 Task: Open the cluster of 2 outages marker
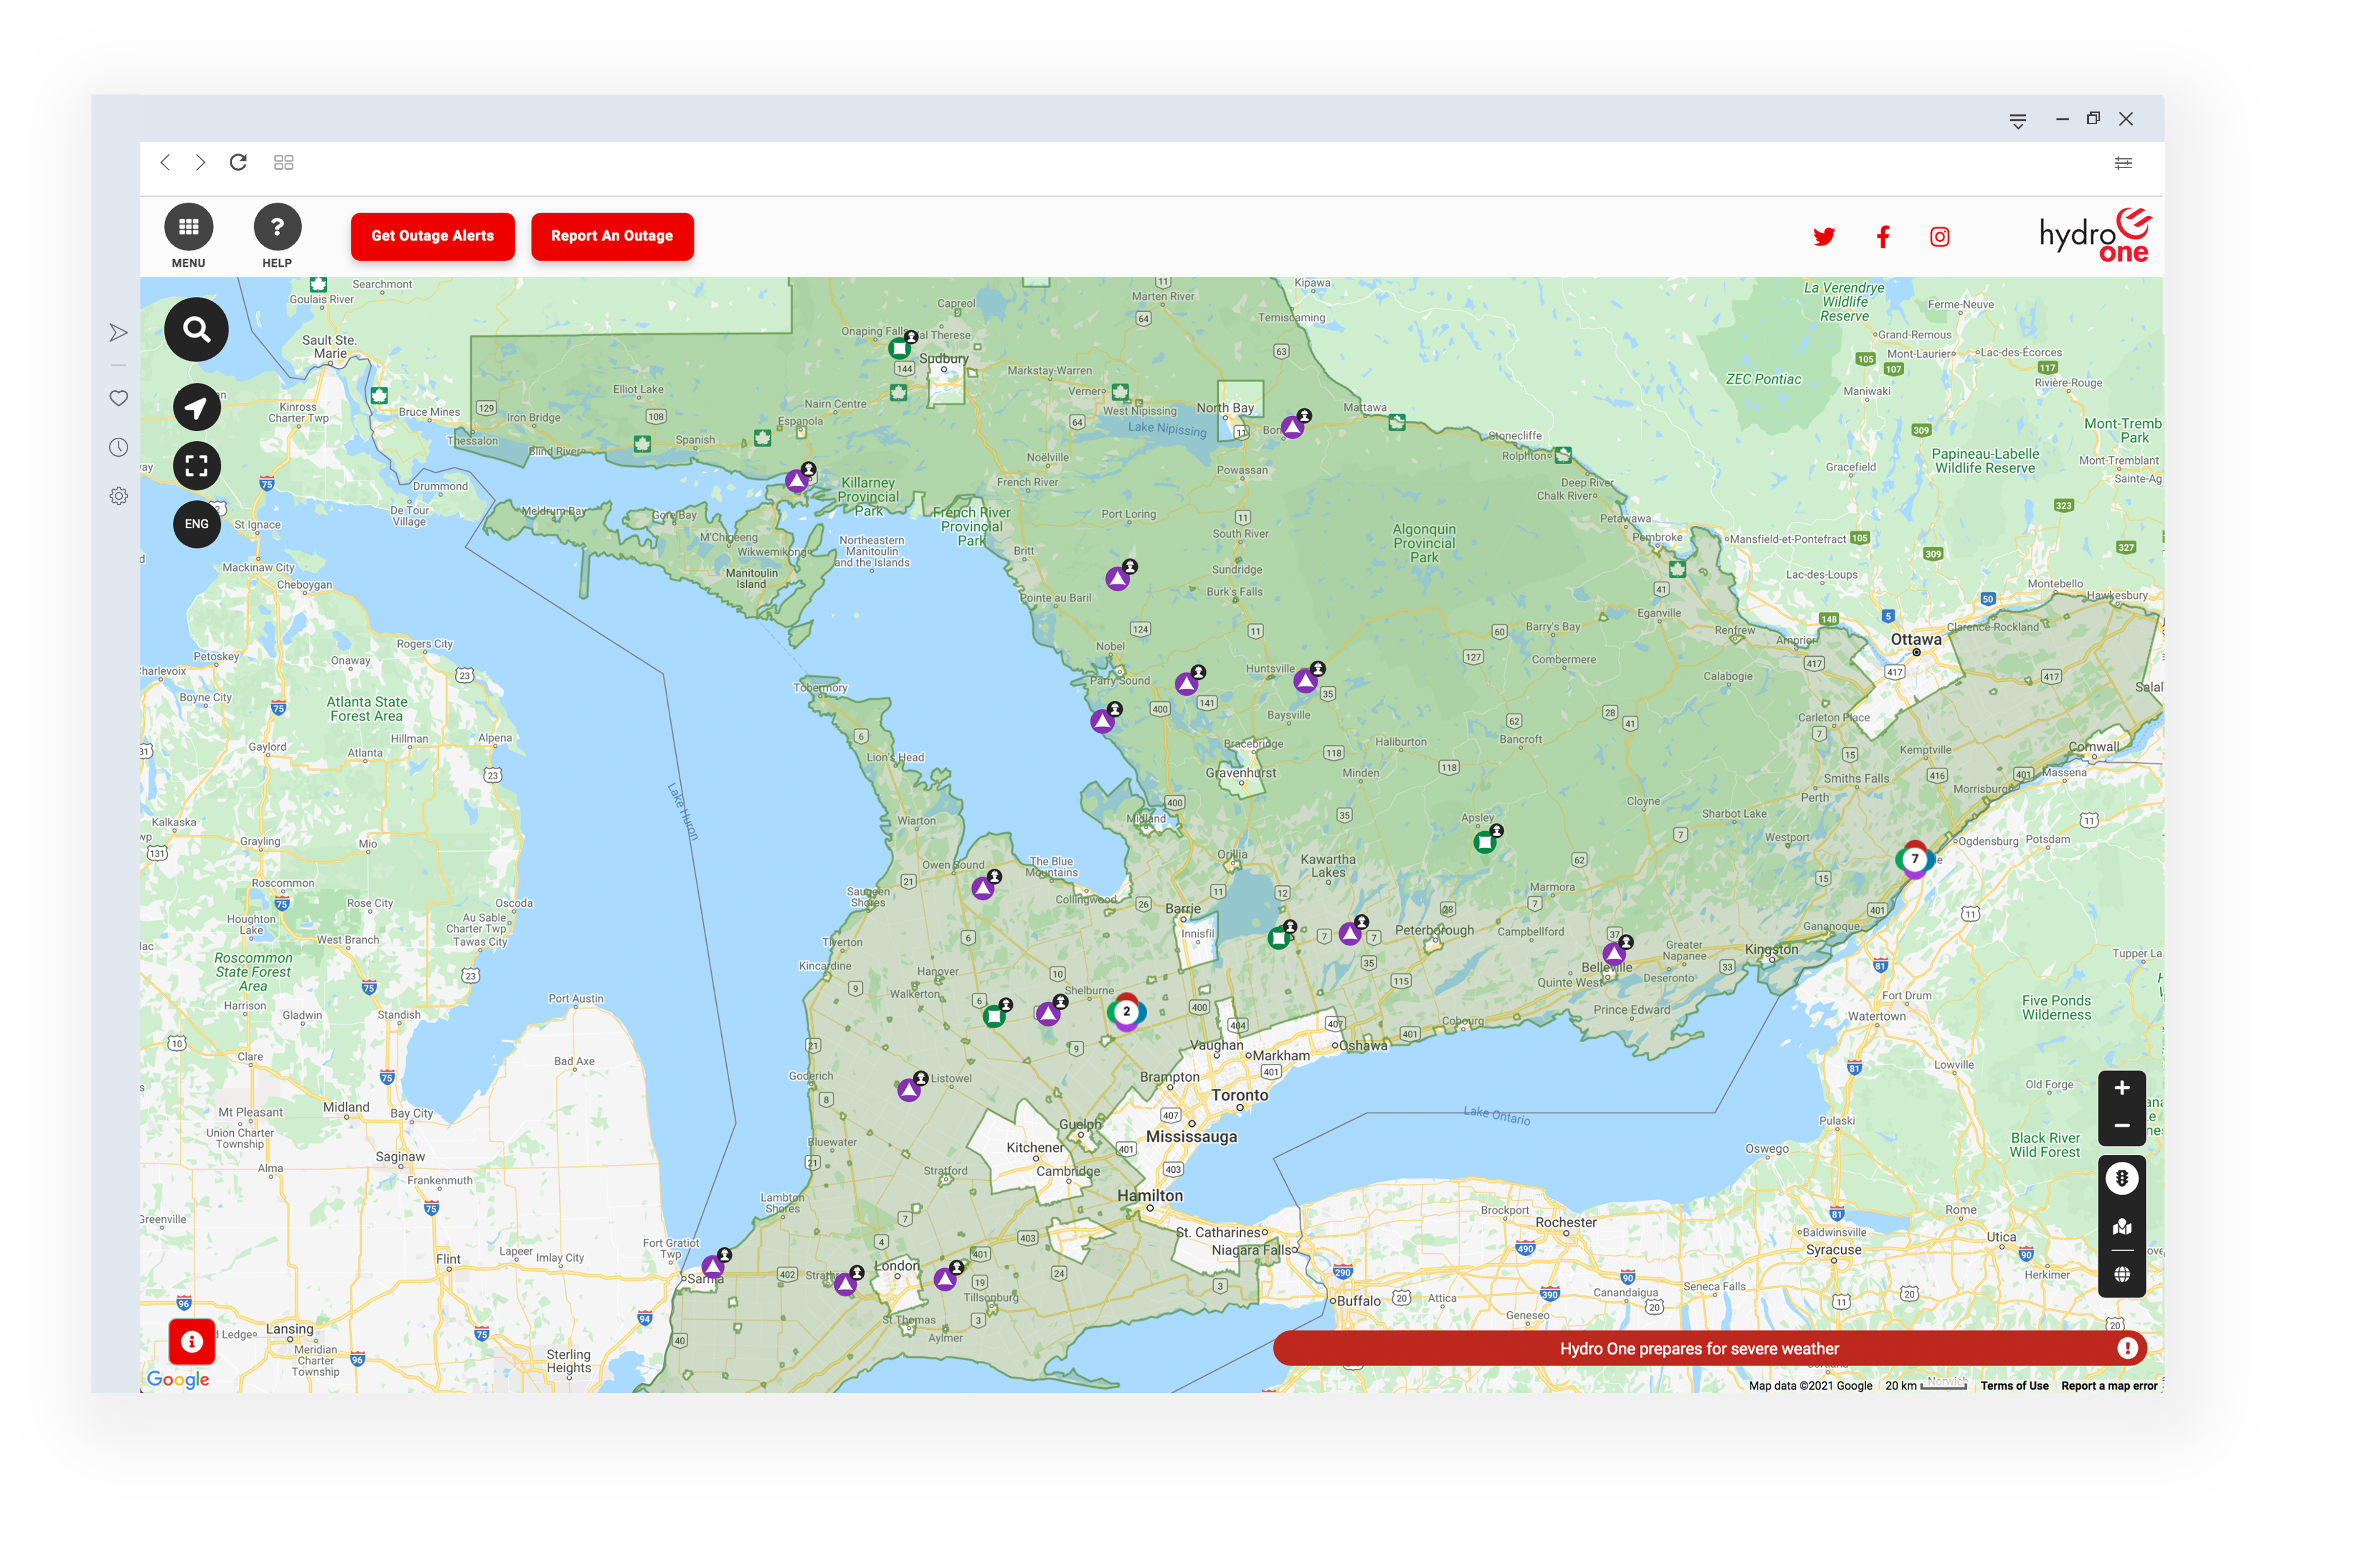[1125, 1012]
